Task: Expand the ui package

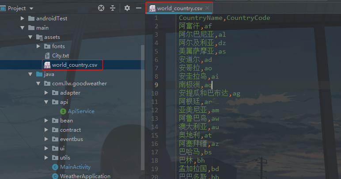Action: point(46,149)
